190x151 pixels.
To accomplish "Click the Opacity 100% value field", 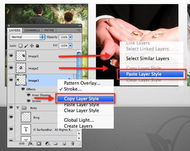I will click(64, 37).
